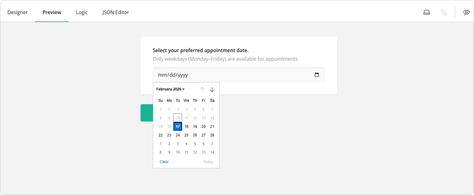
Task: Open the device preview mode icon
Action: click(426, 12)
